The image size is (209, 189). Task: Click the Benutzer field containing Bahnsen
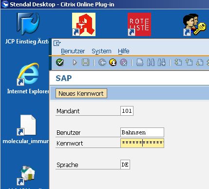click(142, 132)
